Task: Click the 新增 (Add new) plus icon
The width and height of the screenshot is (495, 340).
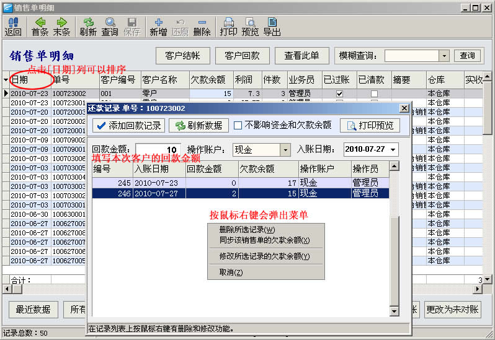Action: click(x=158, y=27)
